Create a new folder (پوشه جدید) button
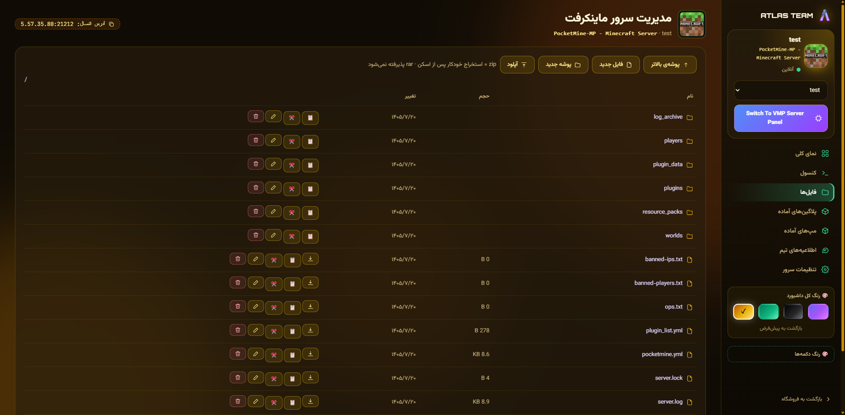The image size is (845, 415). pyautogui.click(x=563, y=65)
